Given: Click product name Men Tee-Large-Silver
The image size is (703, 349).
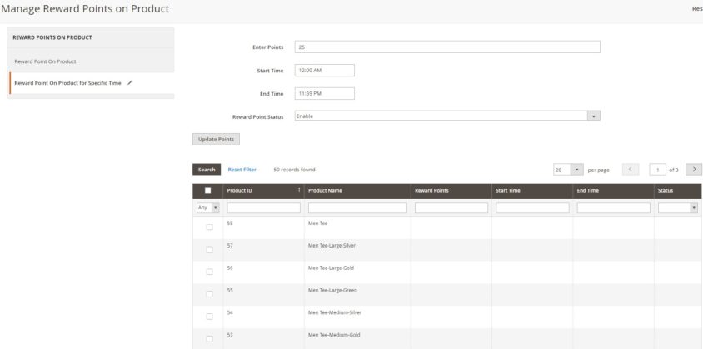Looking at the screenshot, I should click(x=332, y=246).
